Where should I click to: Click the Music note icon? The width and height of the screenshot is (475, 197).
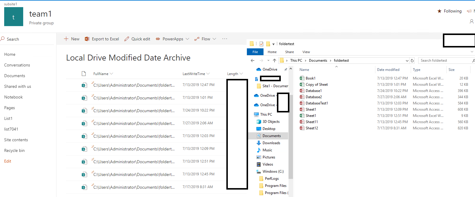[x=259, y=150]
